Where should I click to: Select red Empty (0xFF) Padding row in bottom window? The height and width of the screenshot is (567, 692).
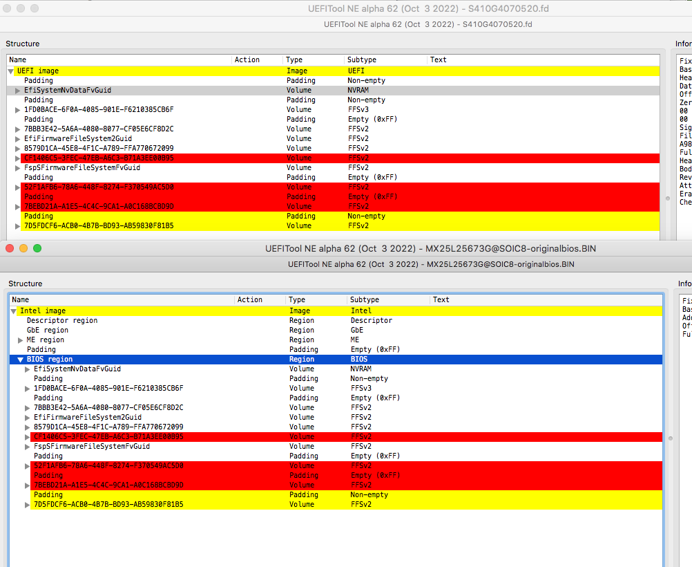[336, 476]
